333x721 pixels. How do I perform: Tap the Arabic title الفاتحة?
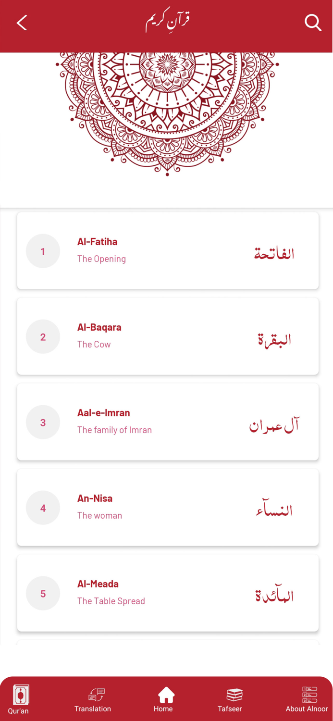[x=273, y=252]
